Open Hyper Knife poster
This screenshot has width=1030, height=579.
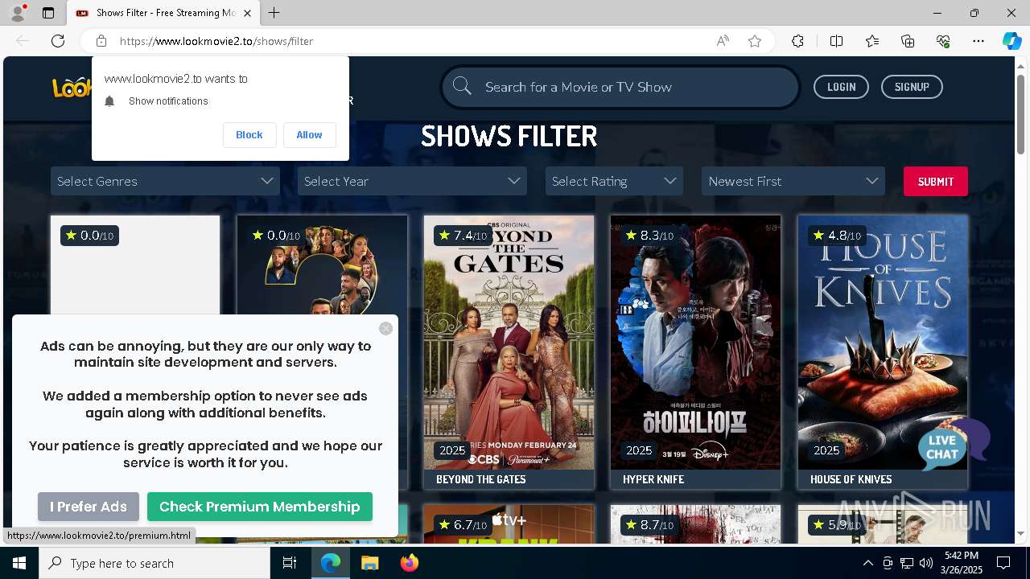coord(695,342)
